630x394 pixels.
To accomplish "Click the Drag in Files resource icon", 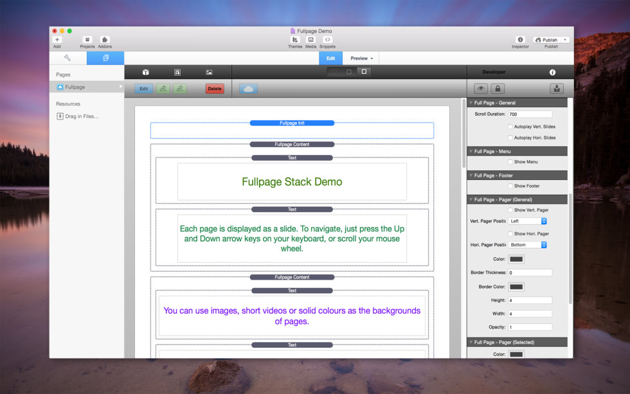I will click(60, 116).
